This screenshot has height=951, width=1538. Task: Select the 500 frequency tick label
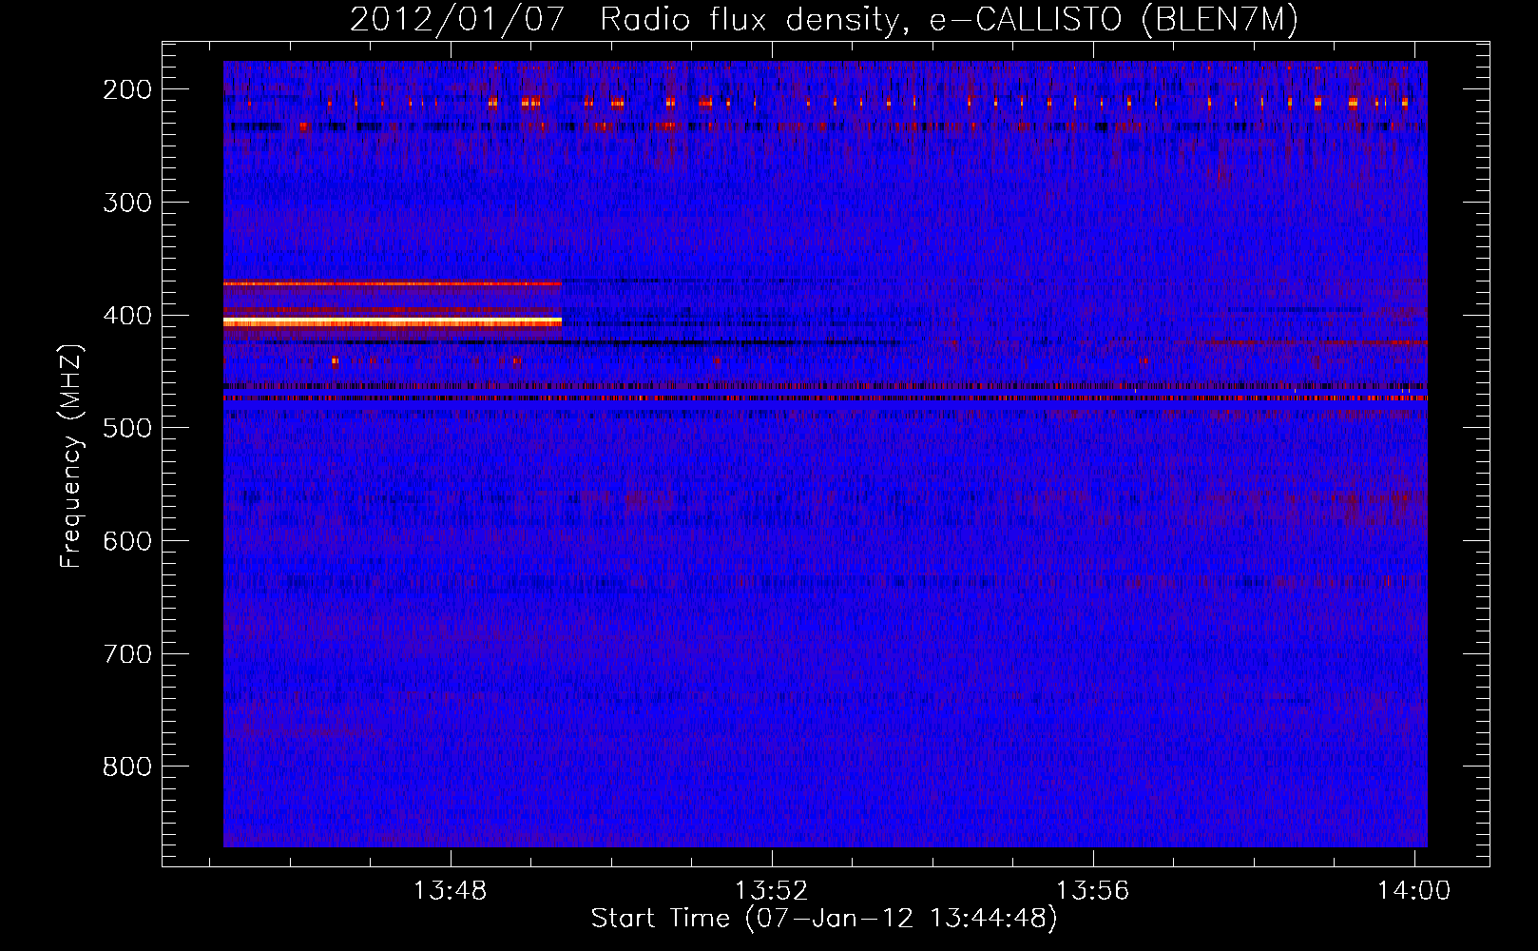tap(127, 428)
